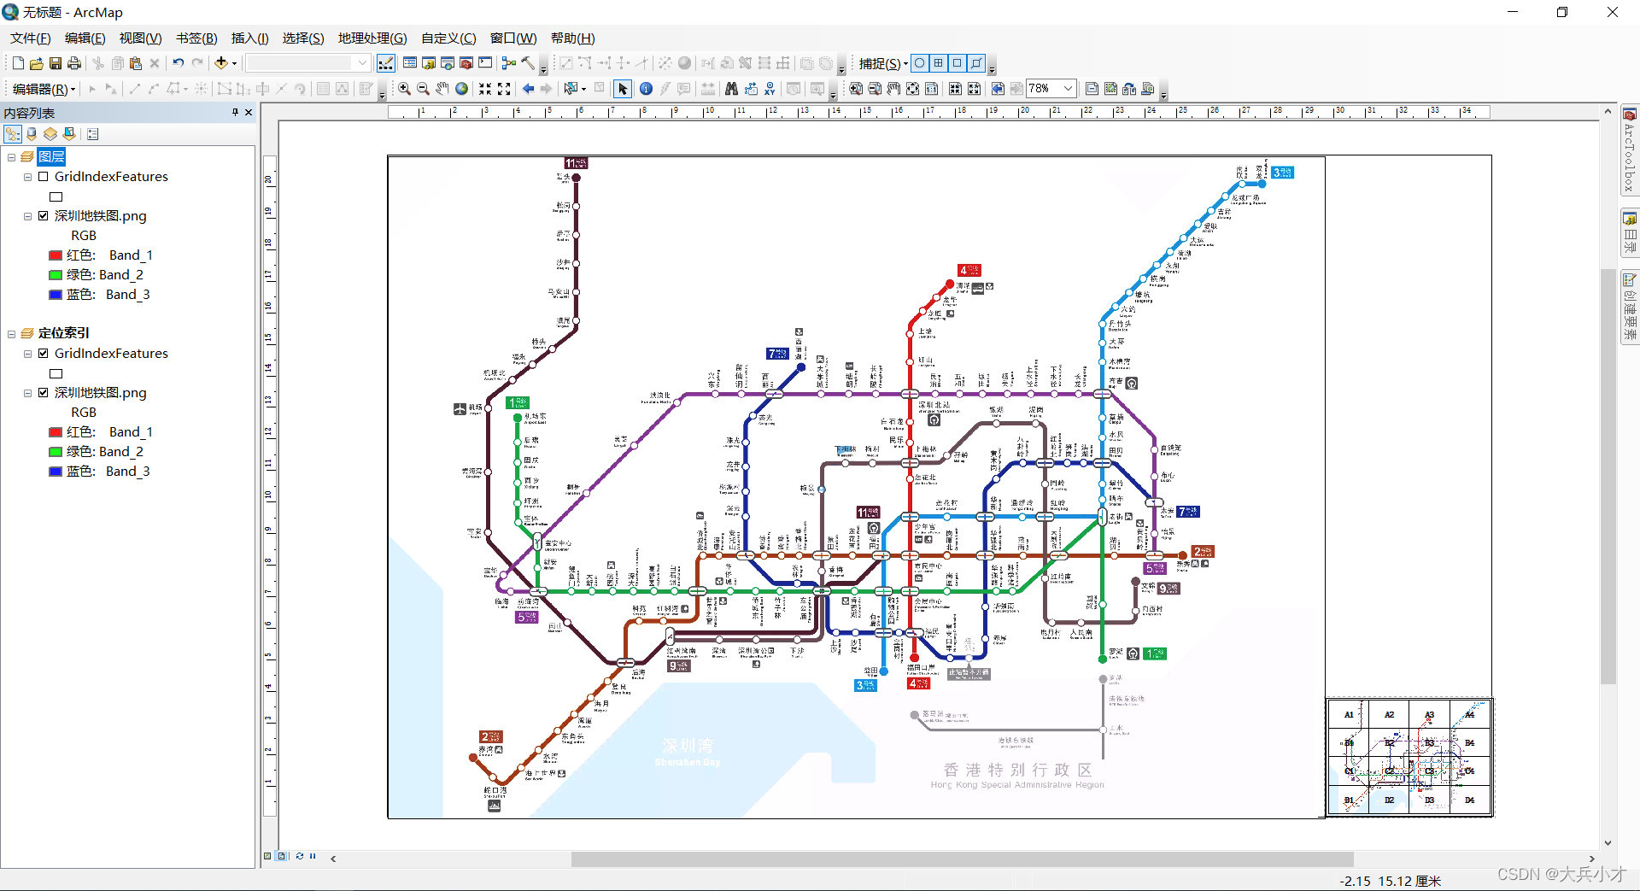Open the 地理处理 menu
The height and width of the screenshot is (891, 1640).
coord(372,38)
